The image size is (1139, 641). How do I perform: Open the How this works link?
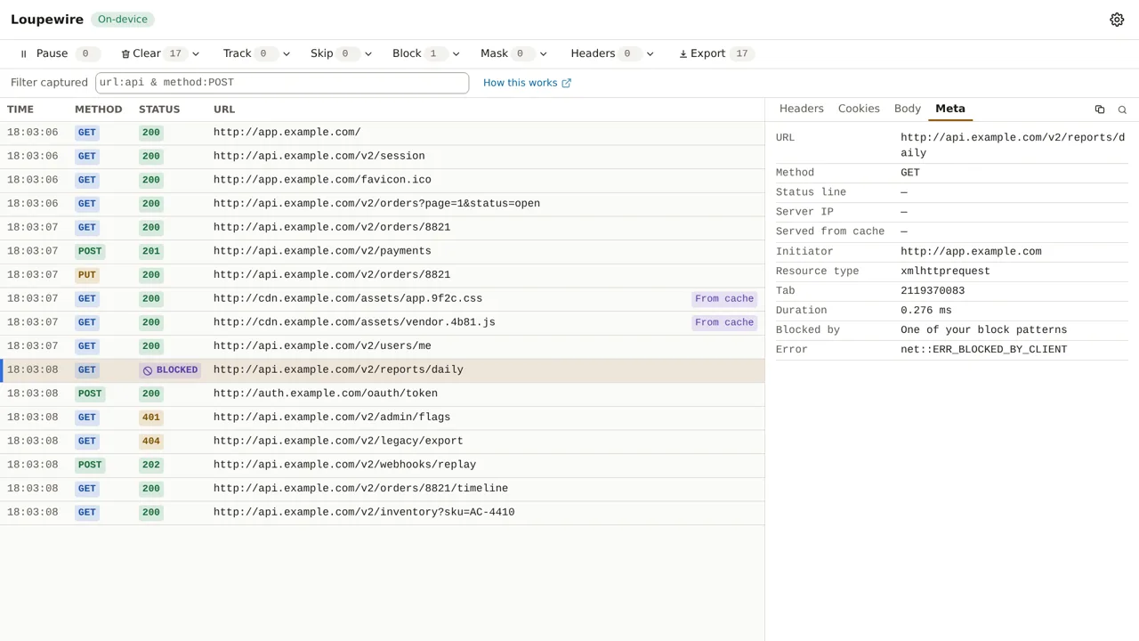(x=527, y=83)
